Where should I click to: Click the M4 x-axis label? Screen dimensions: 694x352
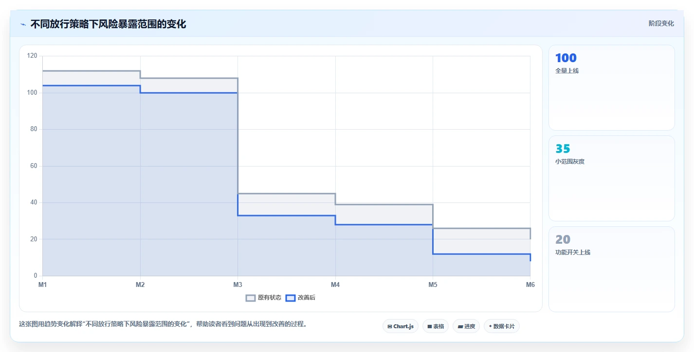click(x=335, y=285)
